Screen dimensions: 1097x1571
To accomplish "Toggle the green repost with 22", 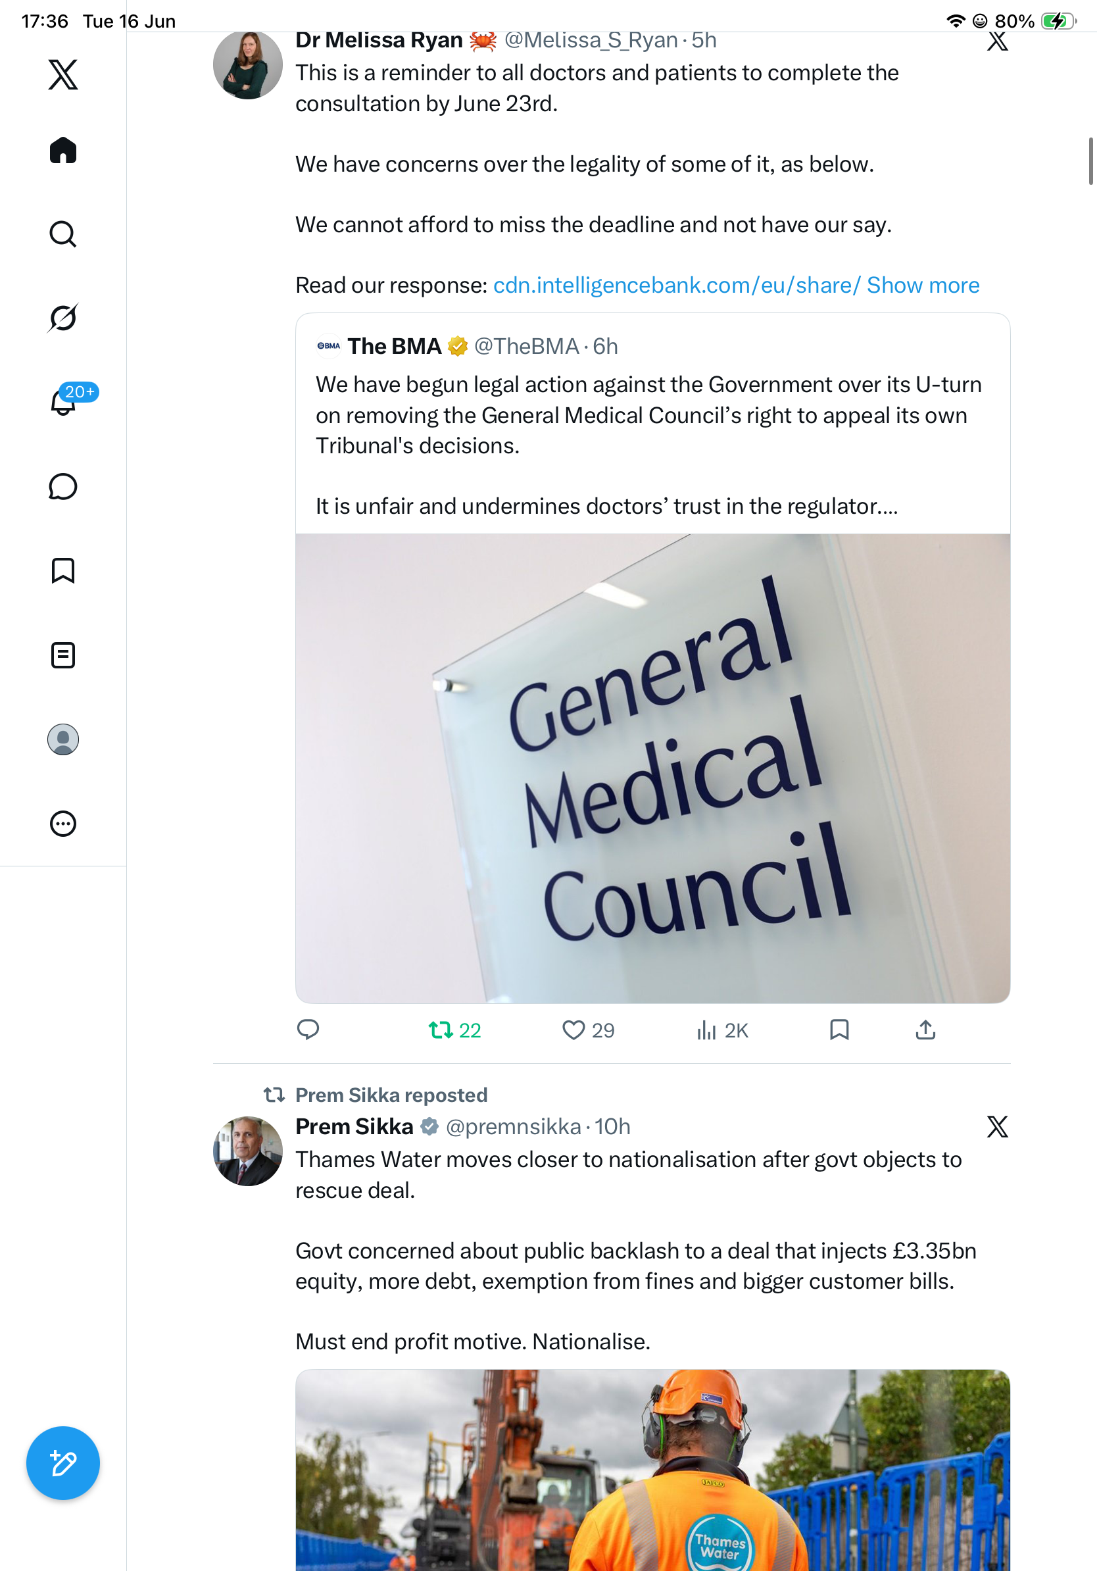I will tap(455, 1030).
